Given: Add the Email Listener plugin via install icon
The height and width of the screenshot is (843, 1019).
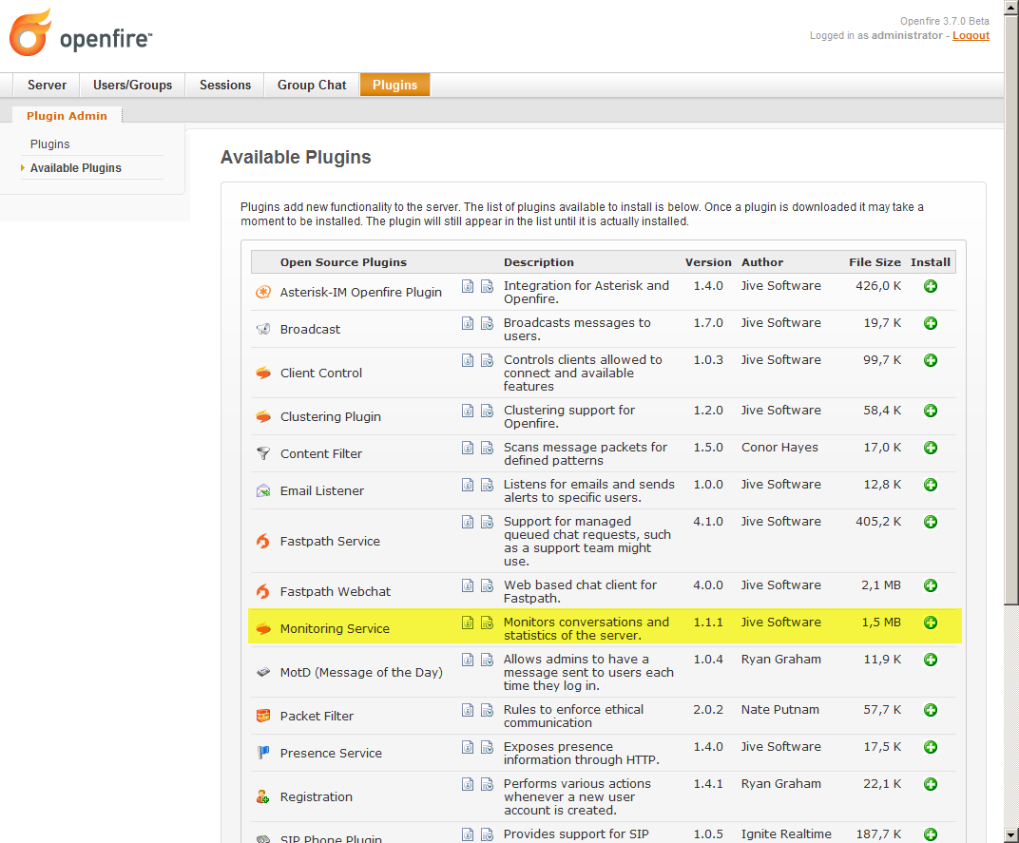Looking at the screenshot, I should pyautogui.click(x=931, y=485).
